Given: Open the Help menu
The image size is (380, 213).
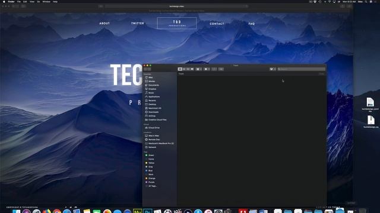Looking at the screenshot, I should point(55,1).
